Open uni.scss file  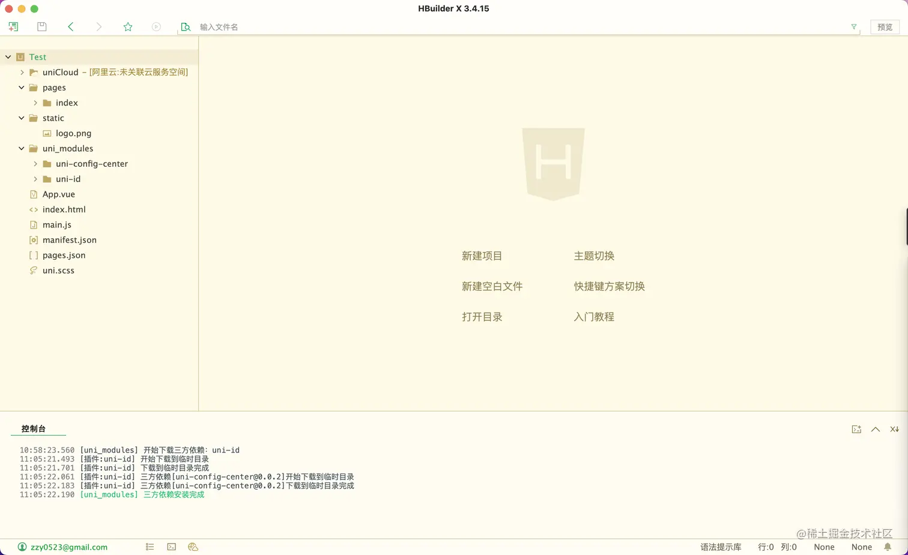pyautogui.click(x=58, y=271)
